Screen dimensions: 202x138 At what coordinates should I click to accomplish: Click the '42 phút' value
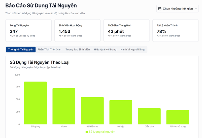point(116,31)
